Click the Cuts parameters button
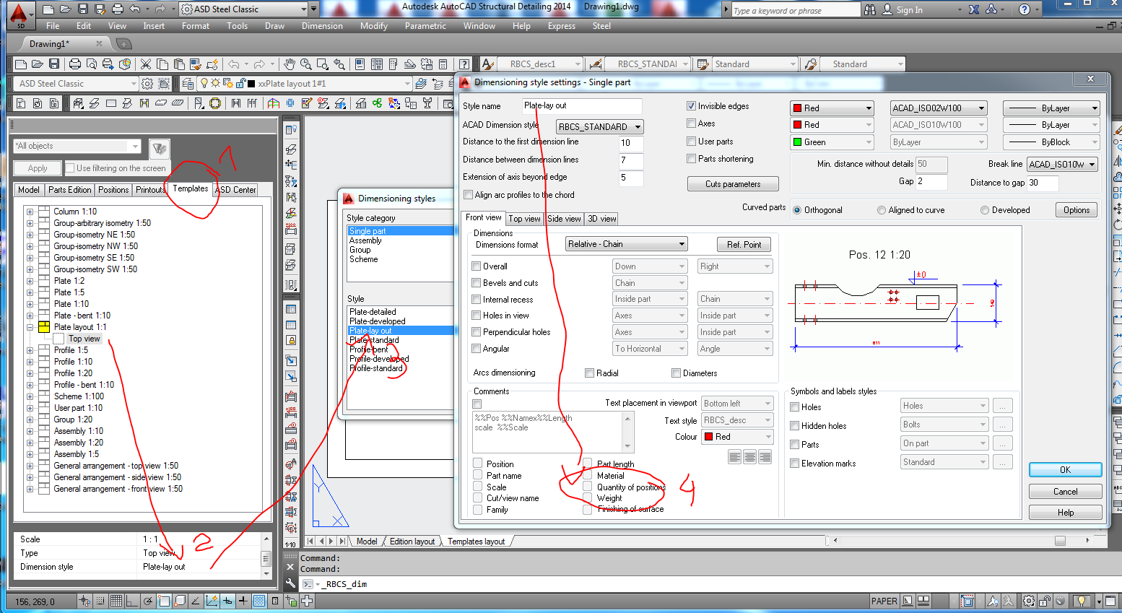 click(x=733, y=184)
